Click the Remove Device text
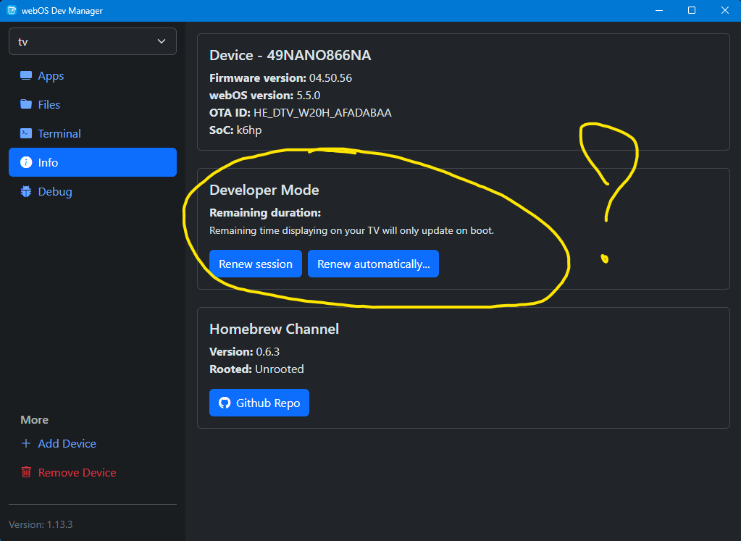This screenshot has width=741, height=541. tap(77, 472)
